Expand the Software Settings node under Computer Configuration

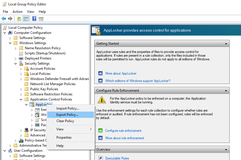pos(10,38)
